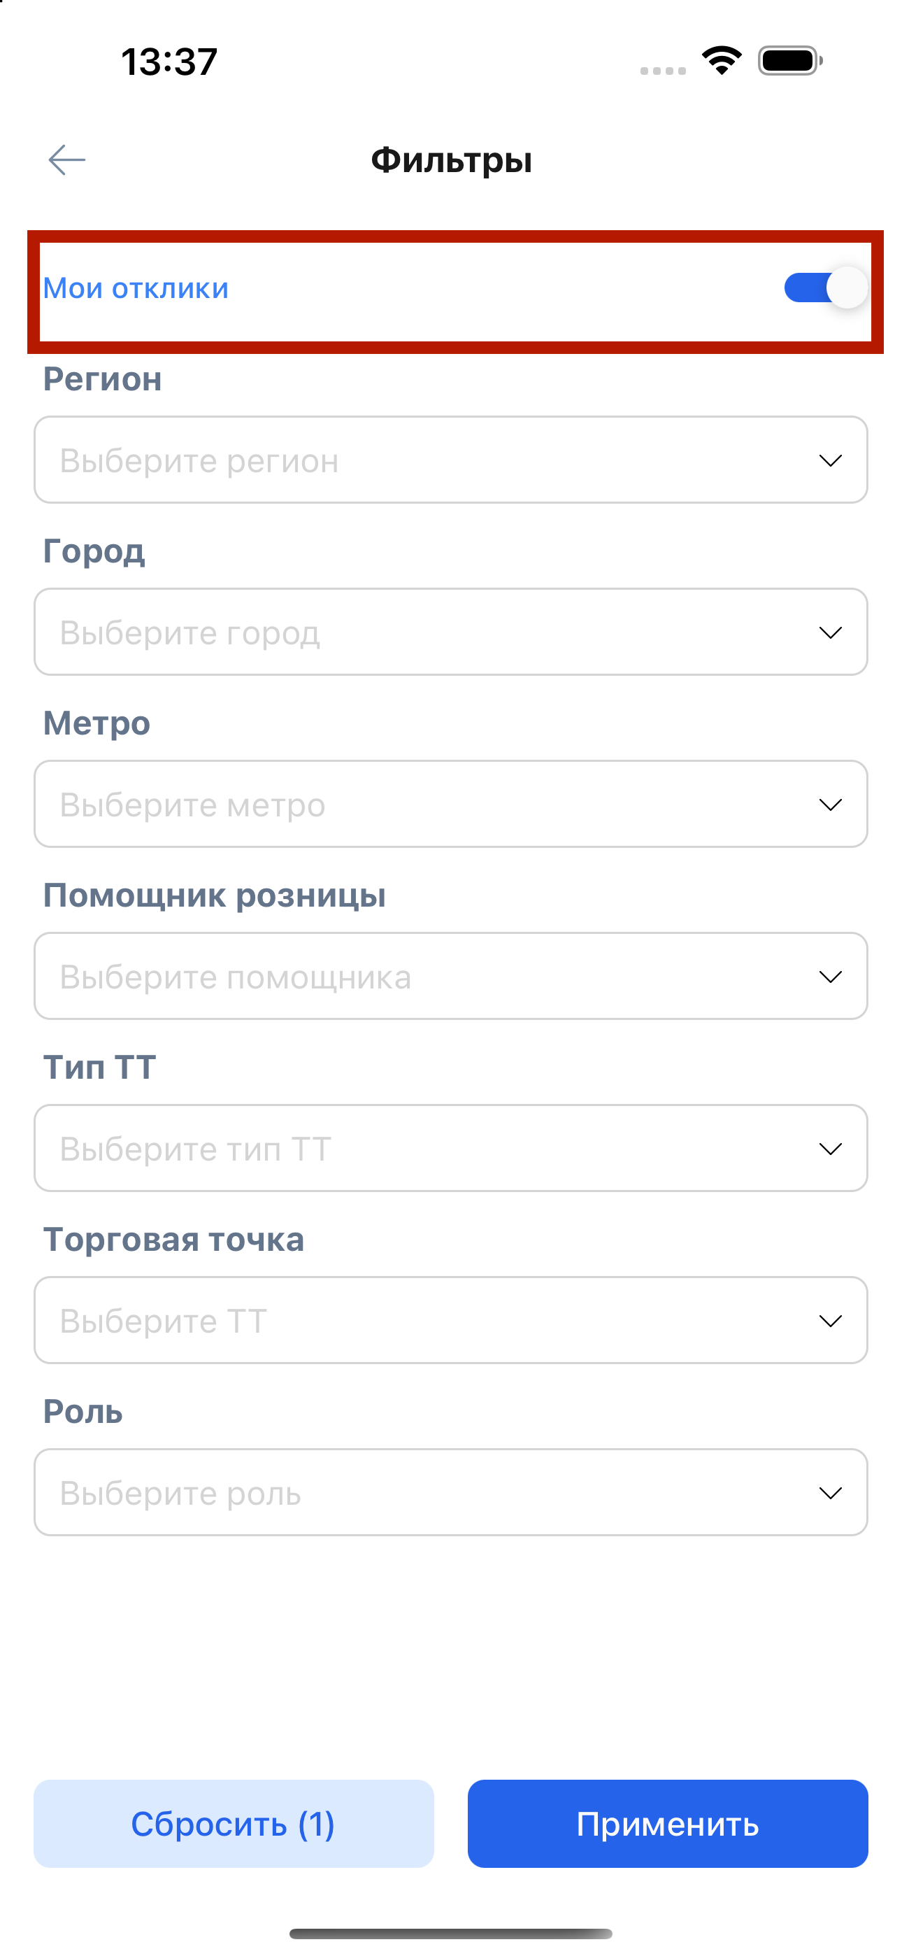Expand the Метро dropdown chevron
This screenshot has width=902, height=1956.
831,805
